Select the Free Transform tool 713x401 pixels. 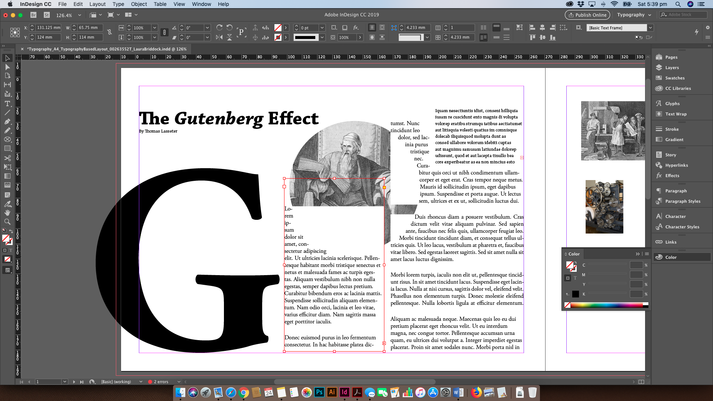[x=7, y=167]
